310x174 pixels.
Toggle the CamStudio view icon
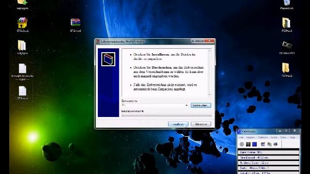263,144
